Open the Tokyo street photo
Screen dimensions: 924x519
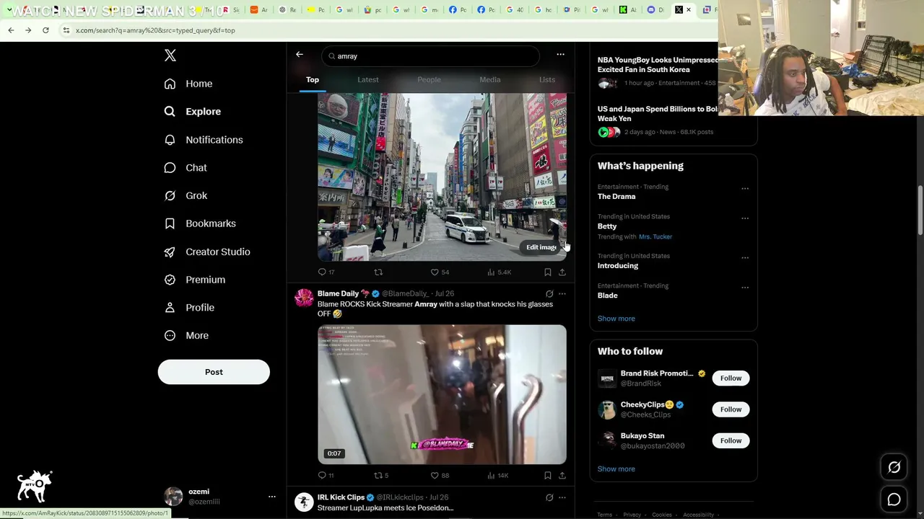tap(442, 177)
